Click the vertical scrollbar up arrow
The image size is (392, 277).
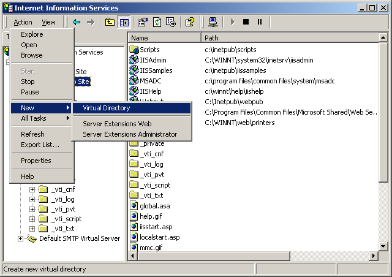[x=383, y=38]
